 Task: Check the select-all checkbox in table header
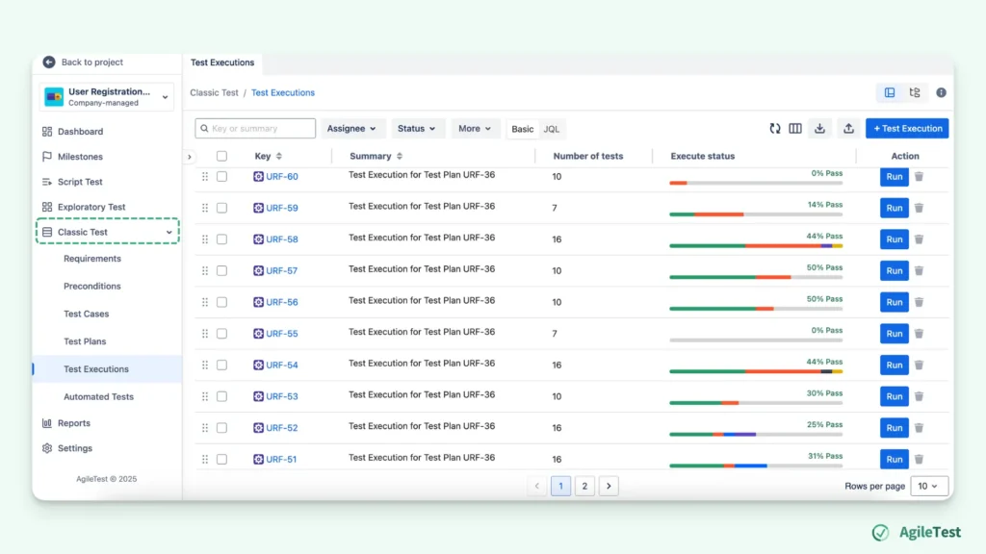[221, 156]
